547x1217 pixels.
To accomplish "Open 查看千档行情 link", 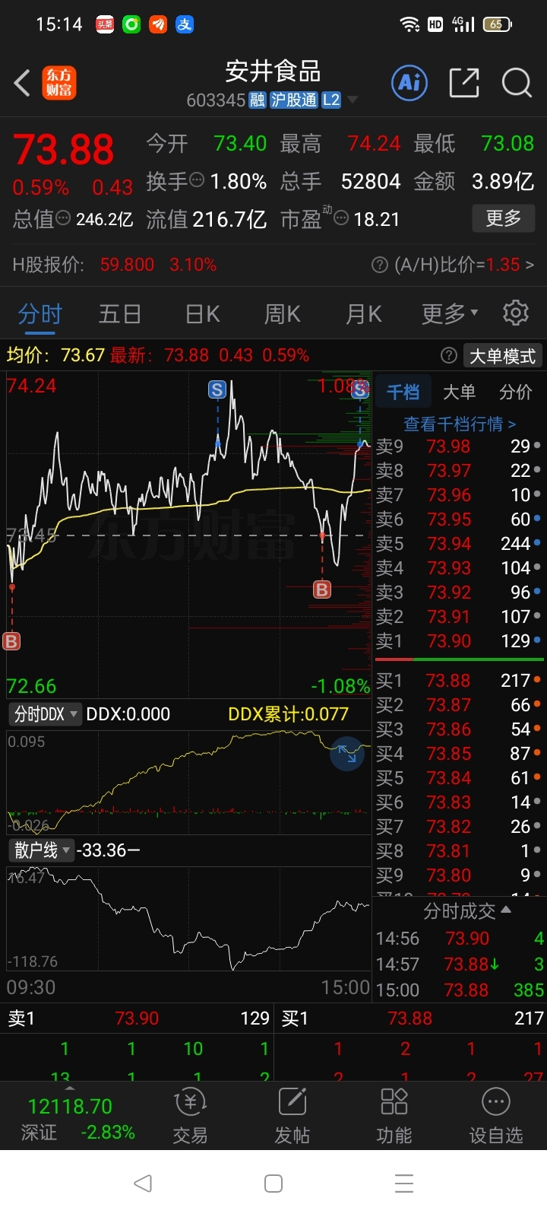I will click(x=460, y=424).
